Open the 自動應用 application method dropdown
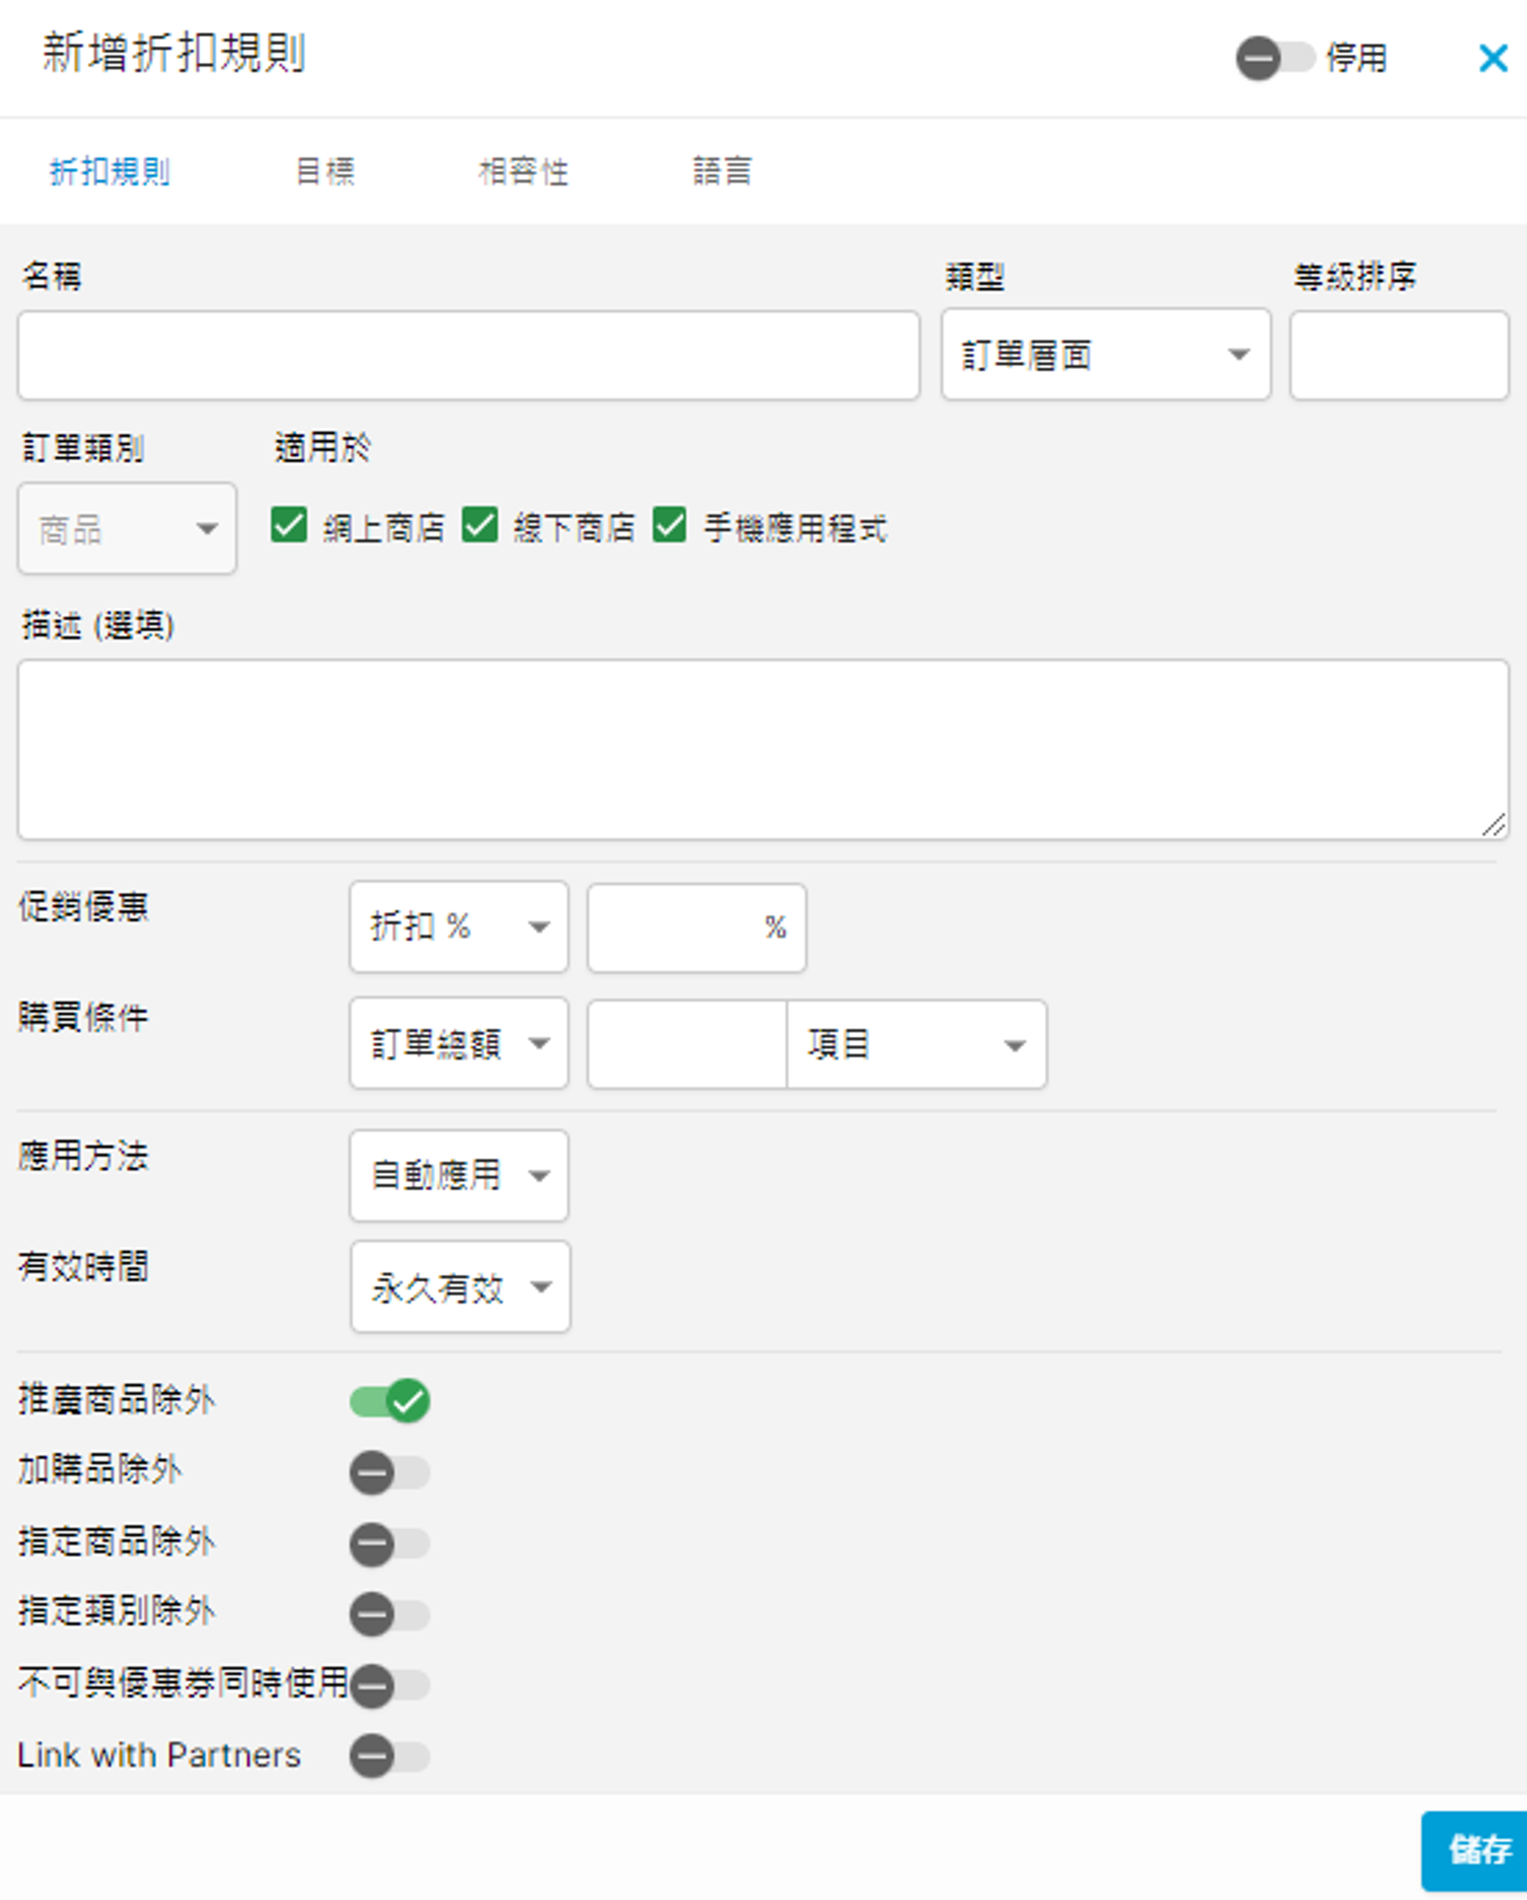This screenshot has height=1900, width=1527. [x=458, y=1175]
